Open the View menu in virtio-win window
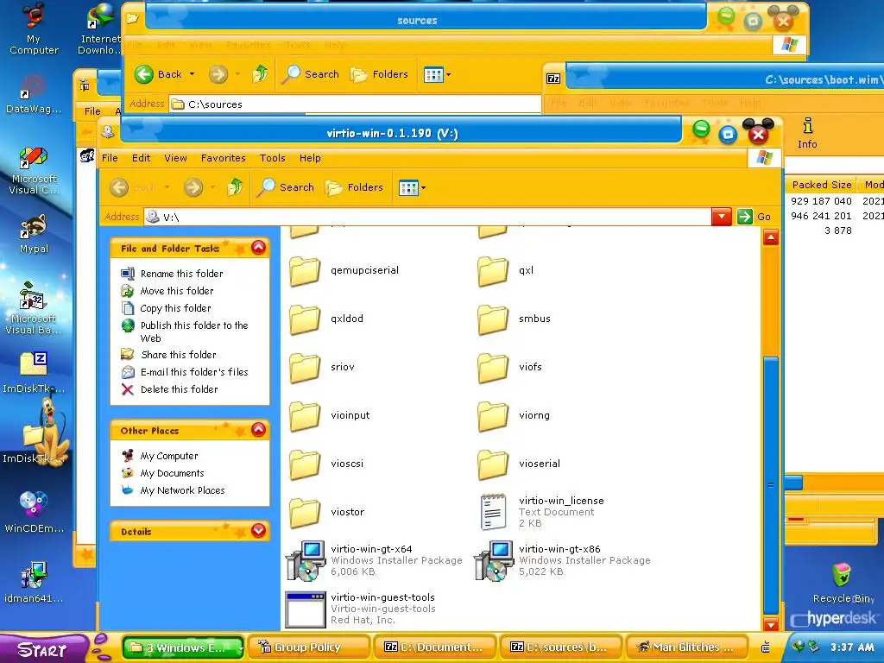The image size is (884, 663). coord(175,158)
